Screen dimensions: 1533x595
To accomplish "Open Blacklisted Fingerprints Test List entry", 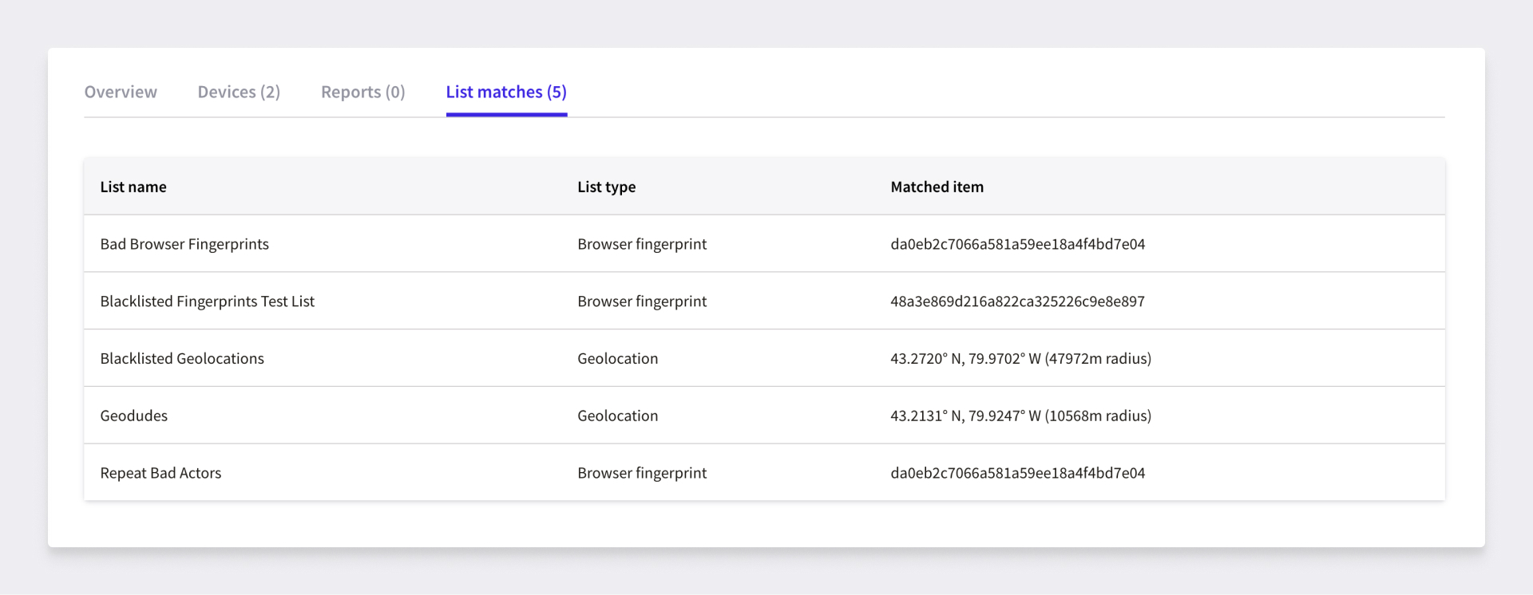I will (208, 301).
